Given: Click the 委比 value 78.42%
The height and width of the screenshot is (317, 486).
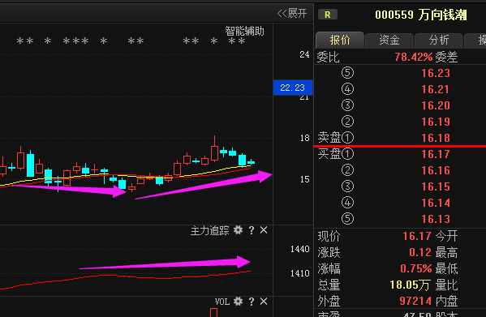Looking at the screenshot, I should (x=414, y=57).
